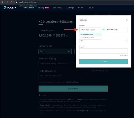Image resolution: width=134 pixels, height=118 pixels.
Task: Click the Max: 0 KCS link
Action: tap(124, 56)
